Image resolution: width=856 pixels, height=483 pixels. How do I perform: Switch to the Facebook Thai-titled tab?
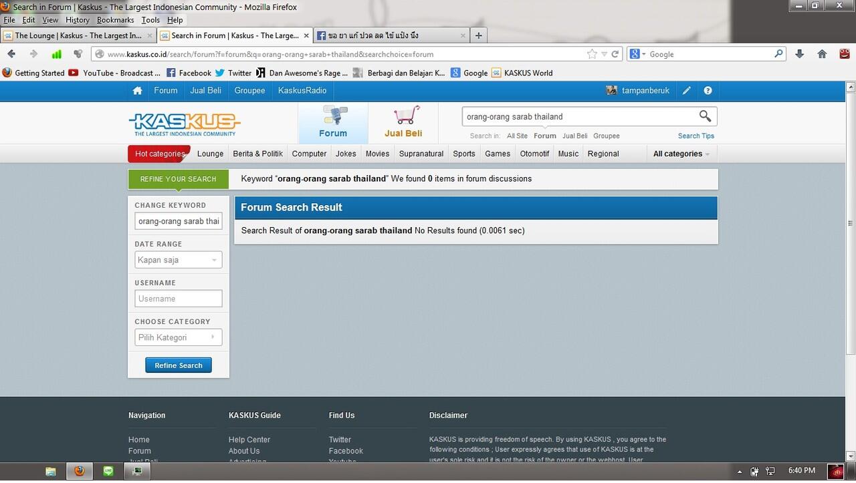[x=391, y=35]
